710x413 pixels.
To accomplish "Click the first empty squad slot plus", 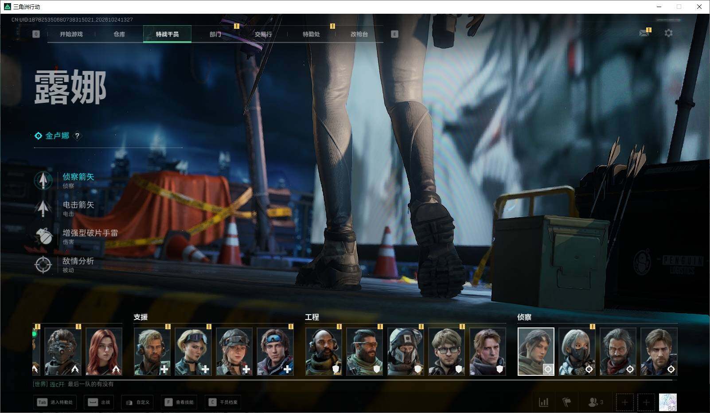I will tap(624, 402).
